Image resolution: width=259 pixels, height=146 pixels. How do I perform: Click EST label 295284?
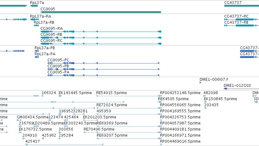tap(66, 135)
